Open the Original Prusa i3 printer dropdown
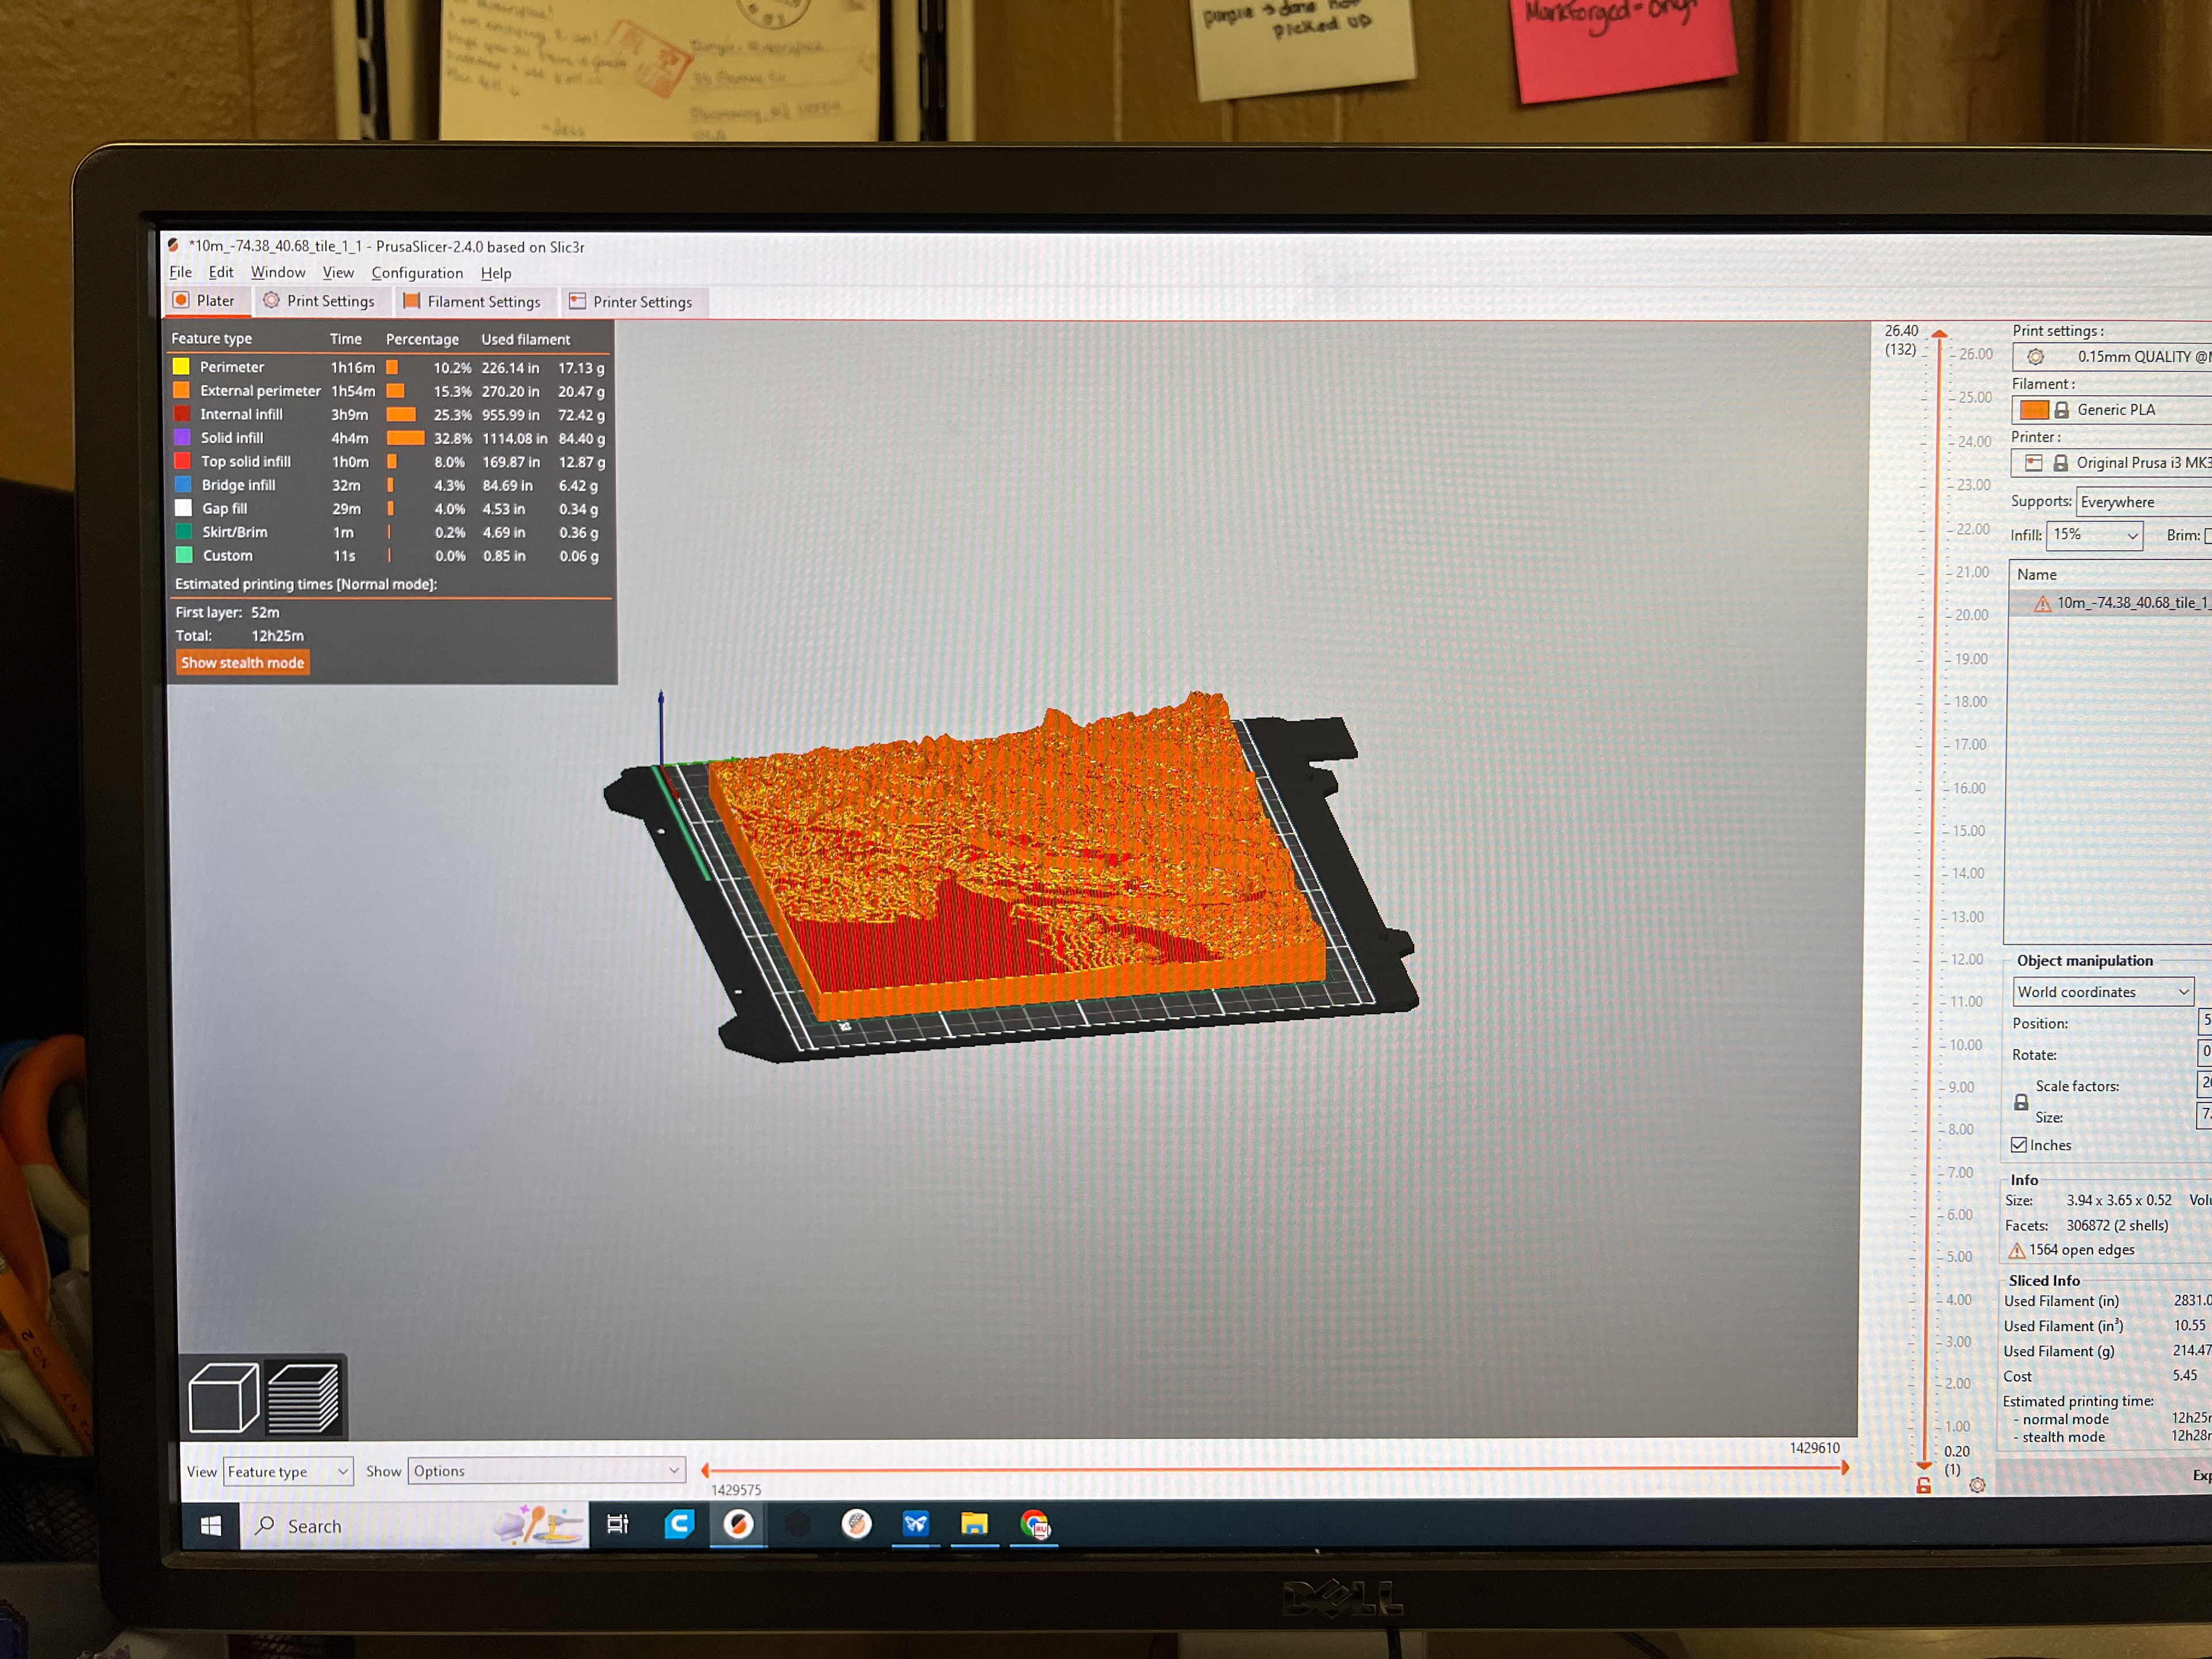 click(2111, 463)
